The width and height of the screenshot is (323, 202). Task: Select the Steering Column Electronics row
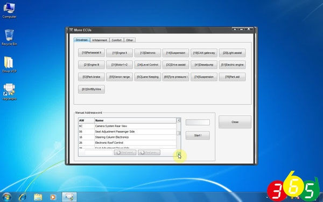127,137
